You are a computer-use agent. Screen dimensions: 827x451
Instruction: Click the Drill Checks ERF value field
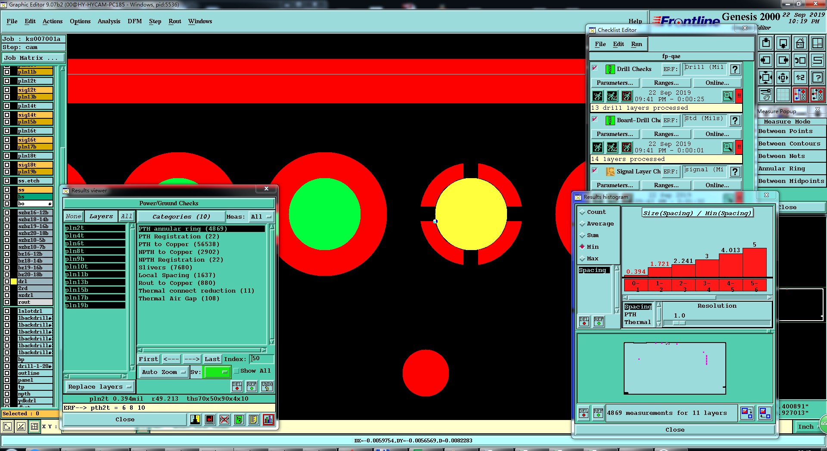[x=705, y=69]
